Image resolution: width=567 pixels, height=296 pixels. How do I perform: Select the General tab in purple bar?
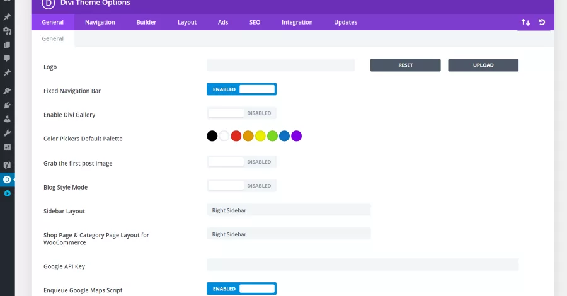pos(53,23)
